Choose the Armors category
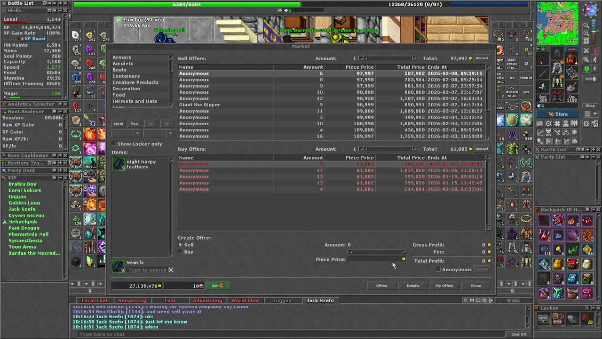This screenshot has height=339, width=602. tap(122, 57)
